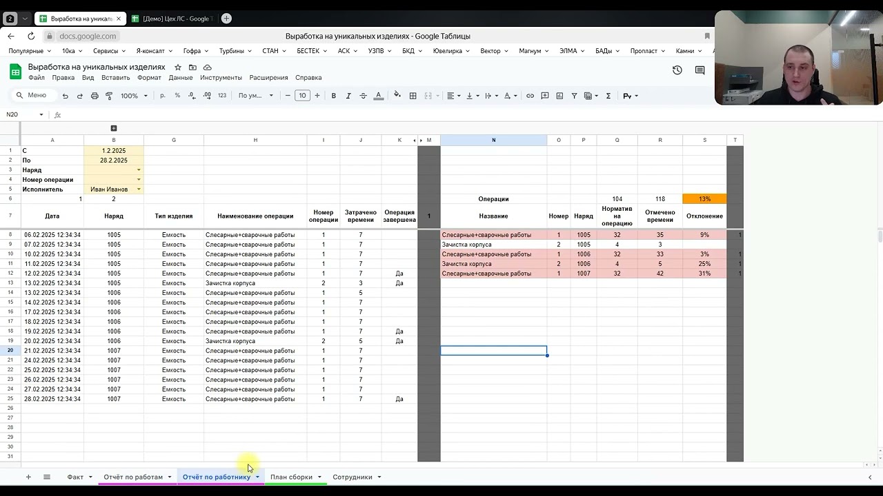This screenshot has height=496, width=883.
Task: Click the Functions sigma icon
Action: pyautogui.click(x=608, y=96)
